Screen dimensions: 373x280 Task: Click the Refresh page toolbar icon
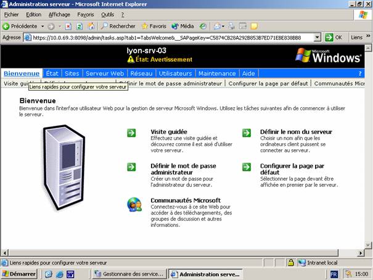(x=80, y=27)
